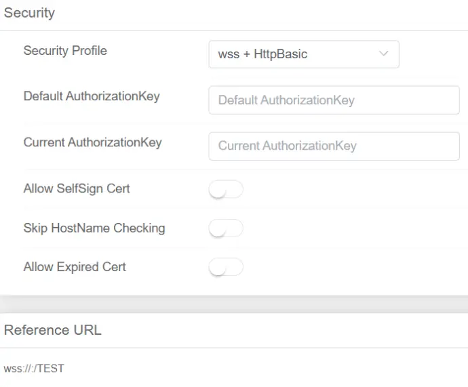
Task: Click the round knob of Allow Expired Cert
Action: click(217, 268)
